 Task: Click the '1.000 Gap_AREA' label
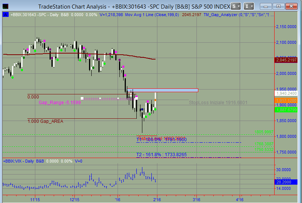(45, 121)
